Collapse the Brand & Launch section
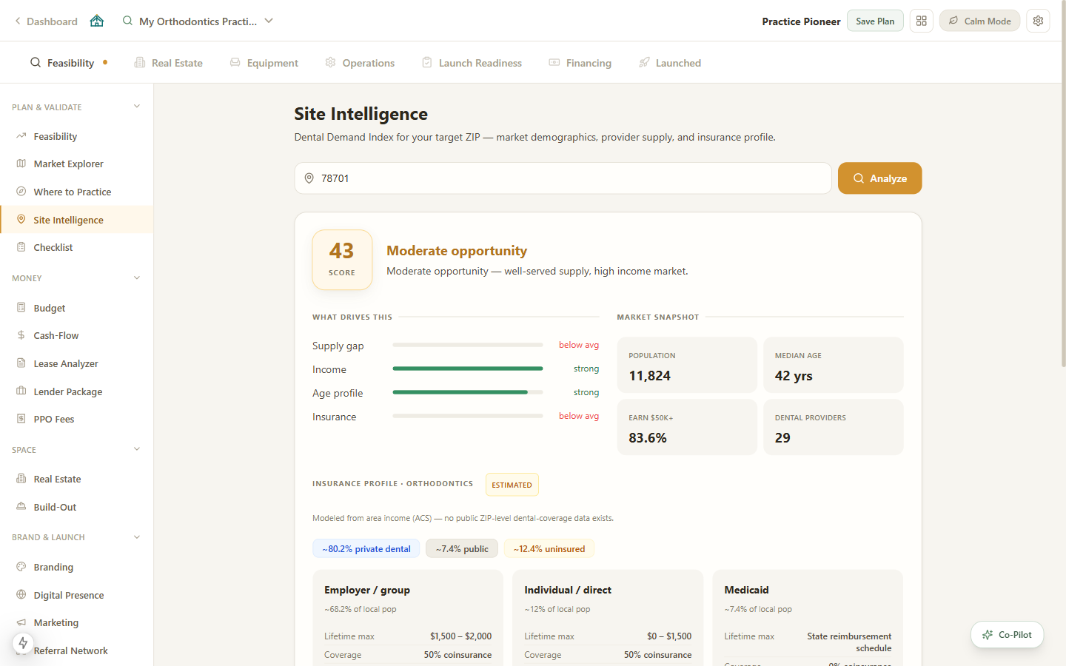 click(137, 537)
